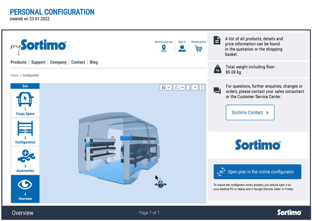Click the Sortimo near you label
This screenshot has width=312, height=221.
pyautogui.click(x=164, y=42)
